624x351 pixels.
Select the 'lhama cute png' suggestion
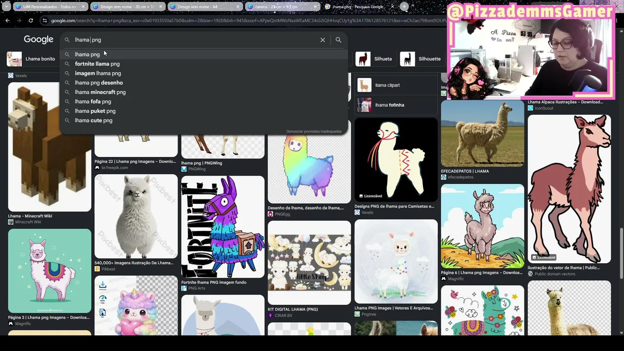tap(204, 120)
